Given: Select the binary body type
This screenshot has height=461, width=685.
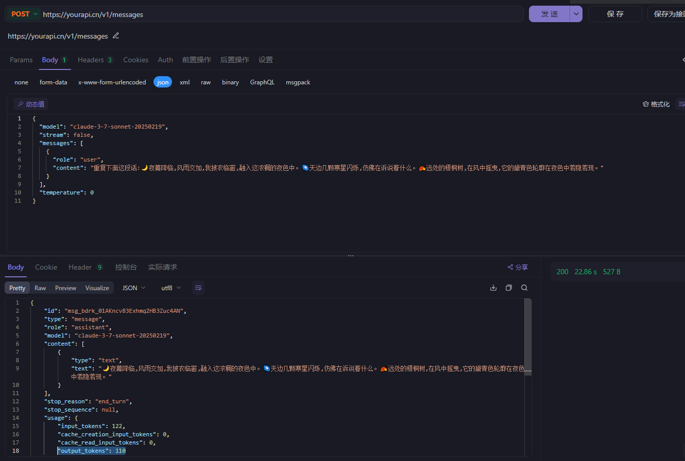Looking at the screenshot, I should pyautogui.click(x=231, y=82).
